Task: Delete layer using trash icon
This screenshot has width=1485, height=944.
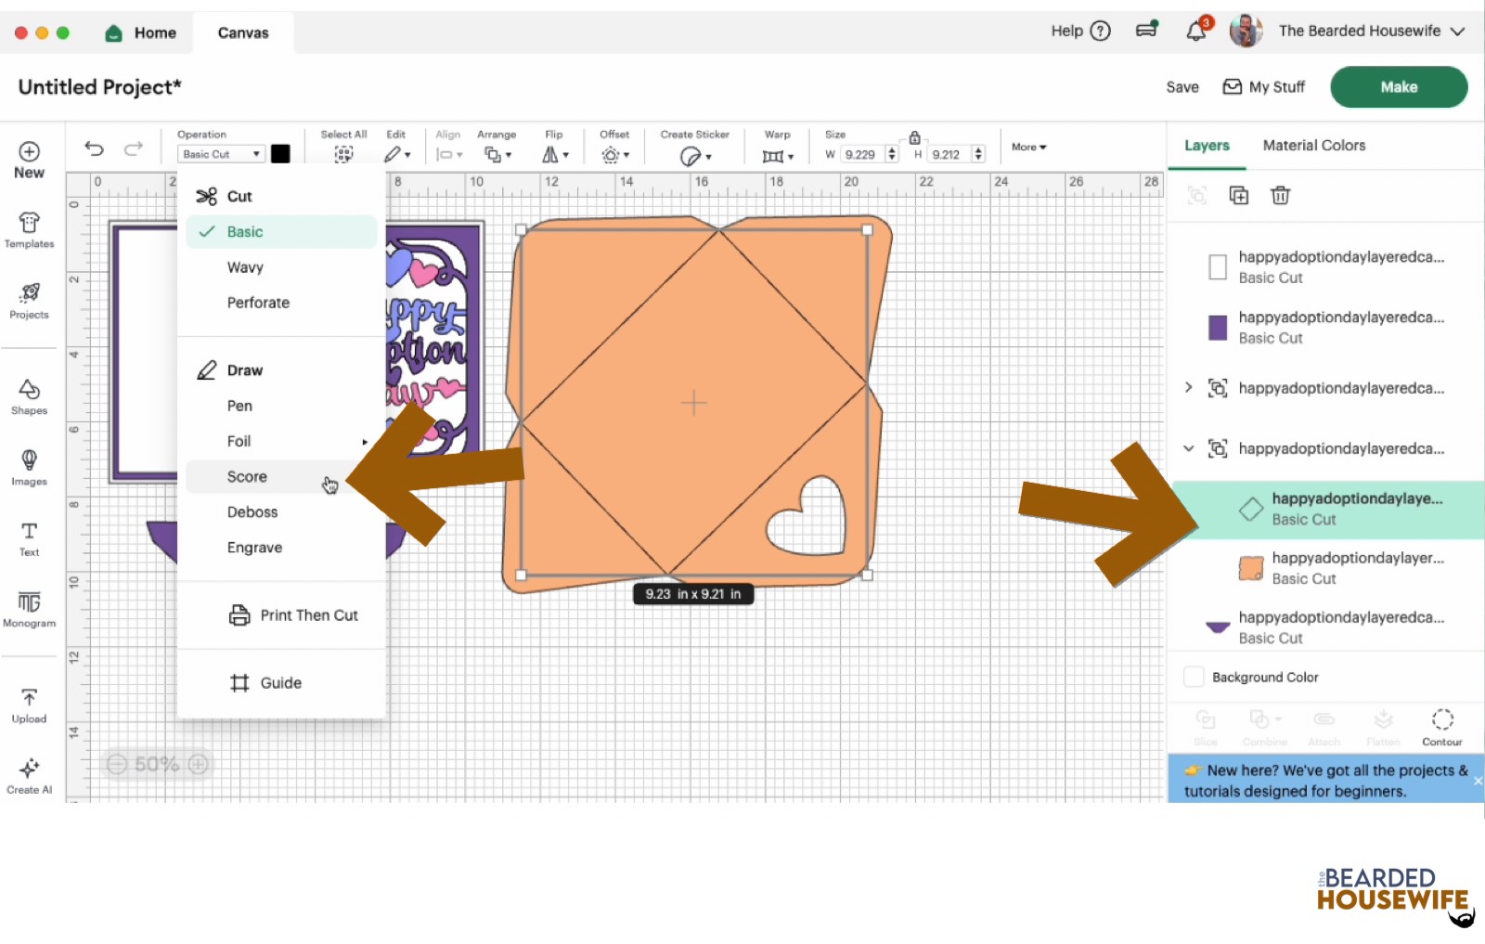Action: click(x=1280, y=195)
